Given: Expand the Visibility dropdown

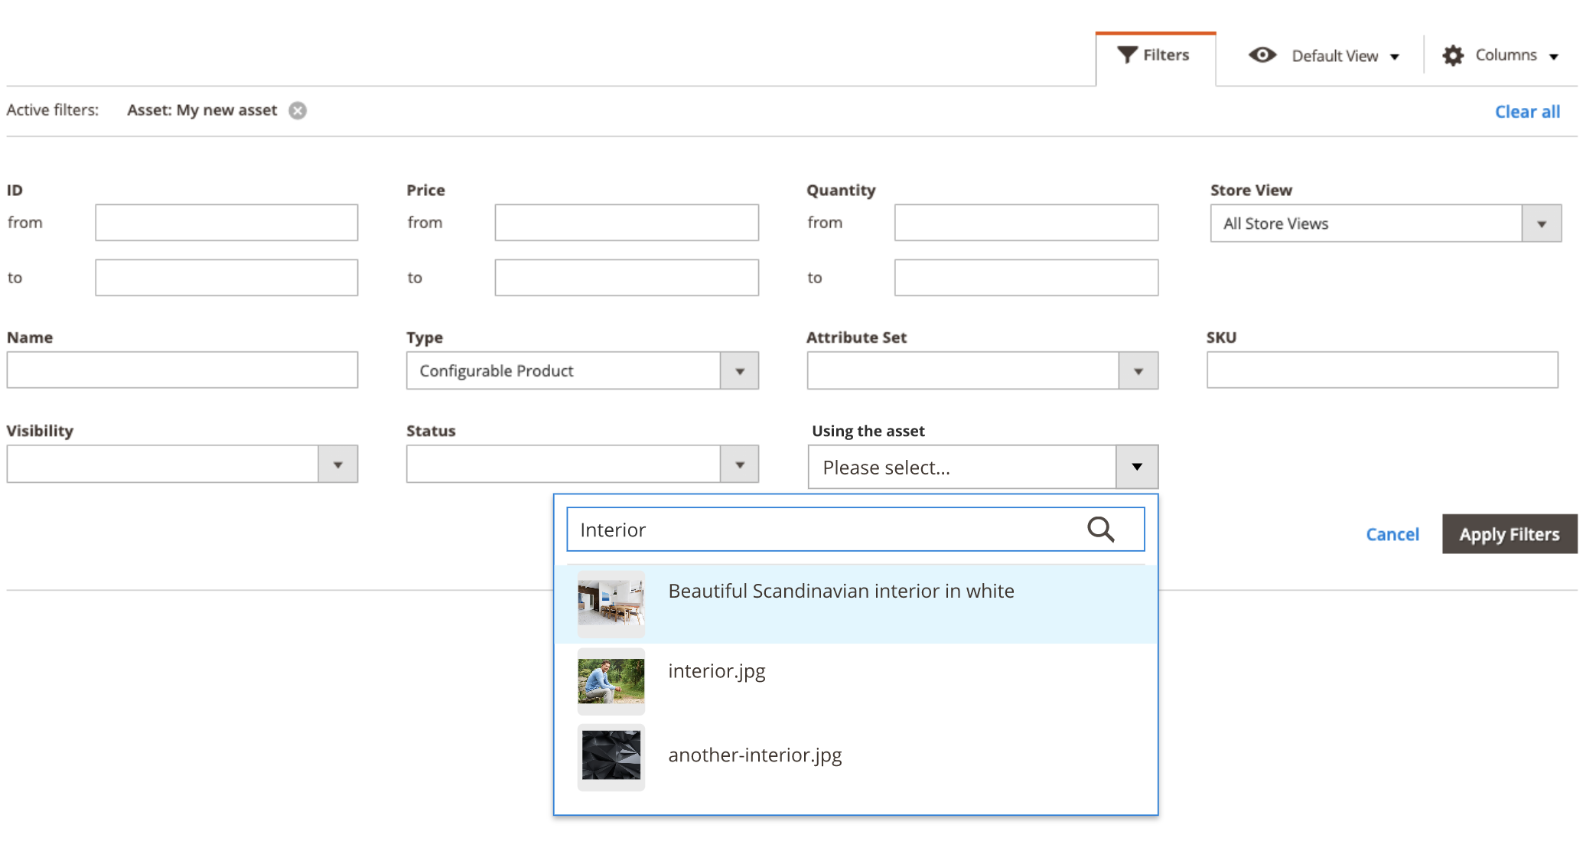Looking at the screenshot, I should click(337, 465).
